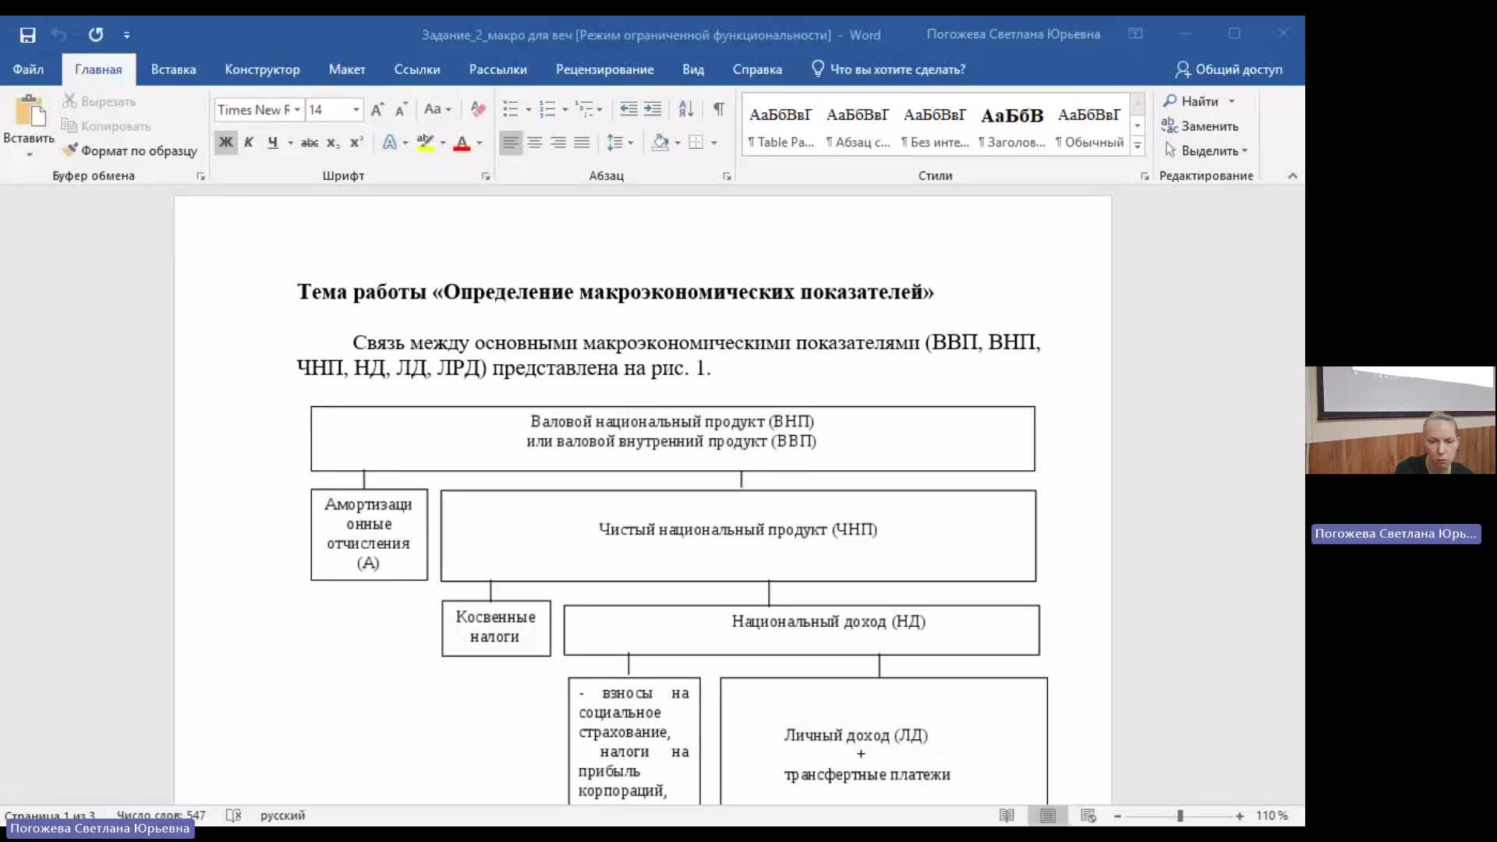The width and height of the screenshot is (1497, 842).
Task: Toggle Underline (Ч) formatting
Action: coord(273,143)
